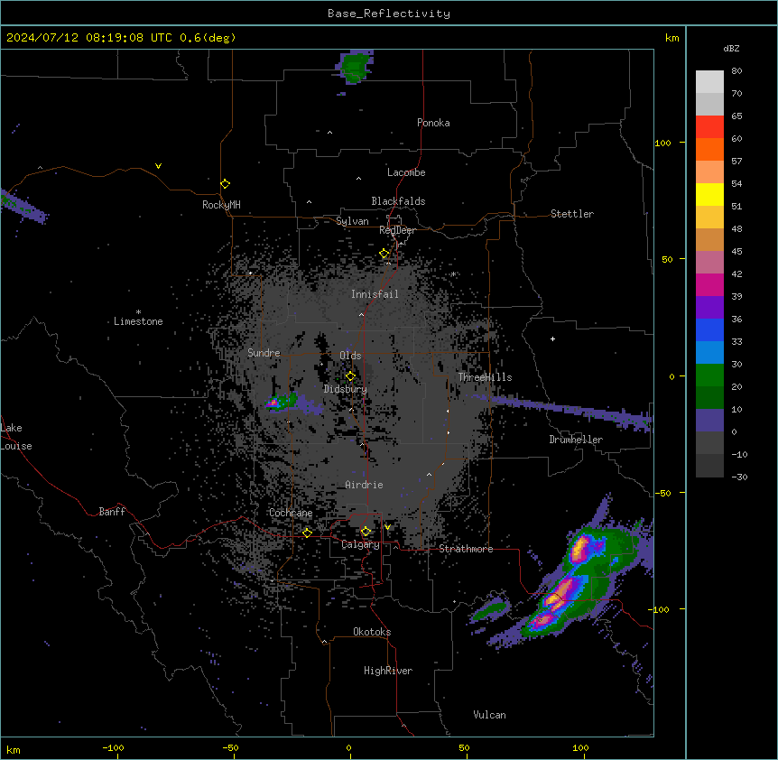Select the slate 0-10 dBZ legend swatch

(709, 421)
